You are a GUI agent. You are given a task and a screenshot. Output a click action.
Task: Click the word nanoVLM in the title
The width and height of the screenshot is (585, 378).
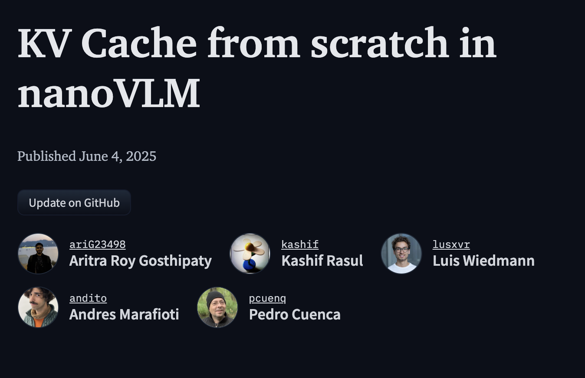(x=108, y=93)
